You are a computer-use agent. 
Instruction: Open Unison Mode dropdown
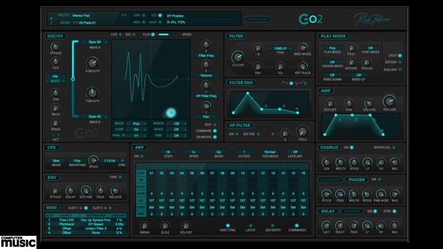(332, 62)
